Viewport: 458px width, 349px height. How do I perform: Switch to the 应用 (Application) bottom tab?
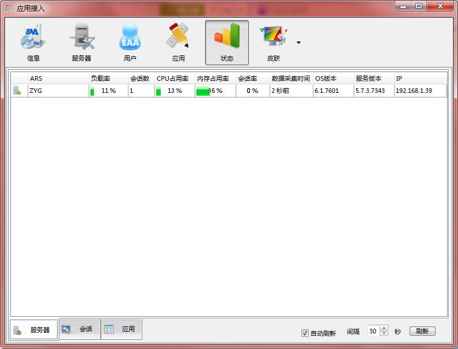pyautogui.click(x=122, y=329)
